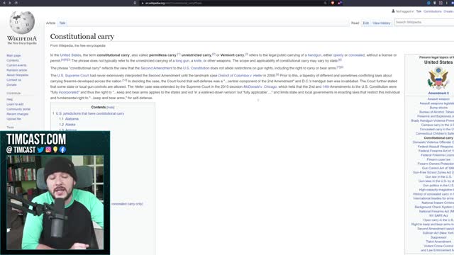Click the Twitter icon in the Timcast overlay
This screenshot has width=454, height=255.
(40, 149)
